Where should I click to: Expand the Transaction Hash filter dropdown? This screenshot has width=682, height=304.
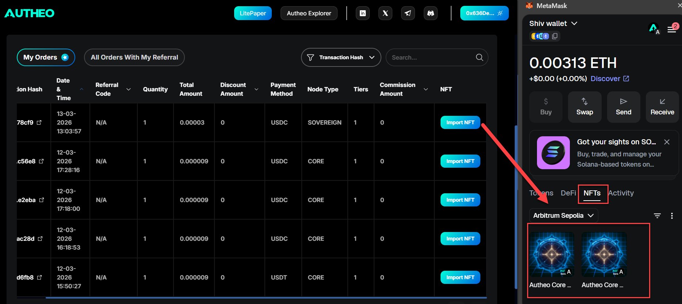pos(341,57)
